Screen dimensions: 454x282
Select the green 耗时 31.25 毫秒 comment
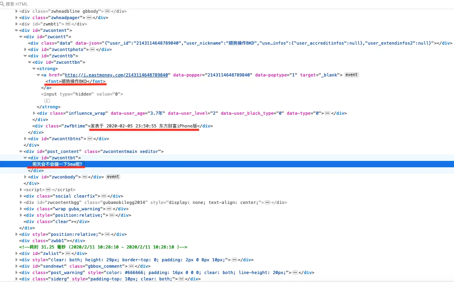[103, 247]
